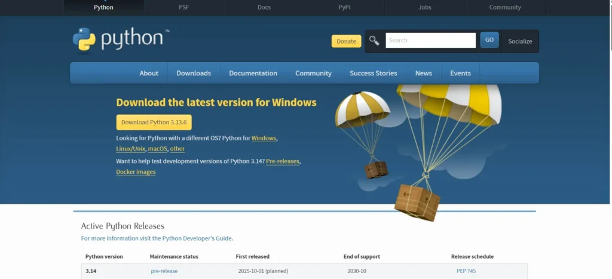The height and width of the screenshot is (279, 612).
Task: Click the 2030-10 end of support cell
Action: (x=357, y=271)
